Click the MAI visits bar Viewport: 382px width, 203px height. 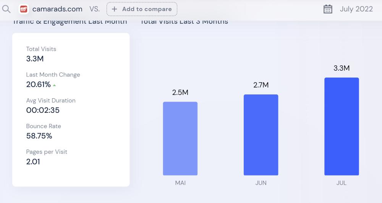click(180, 138)
